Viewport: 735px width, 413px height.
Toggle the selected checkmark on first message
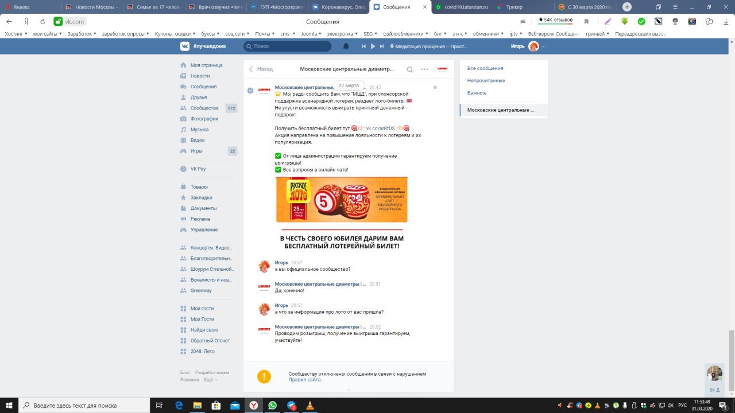250,91
